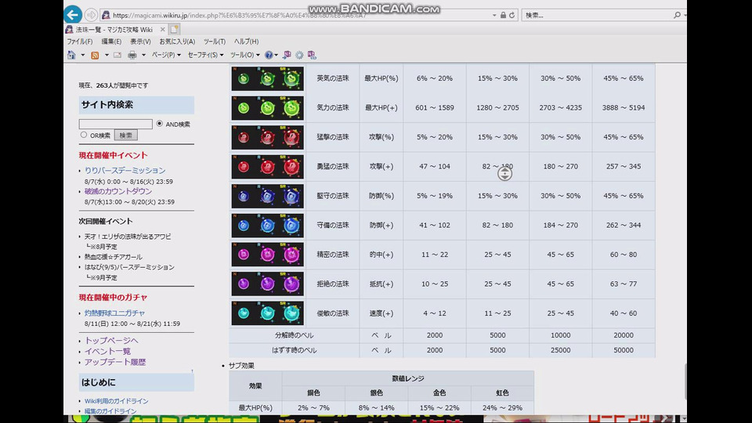Open the りりバースデーミッション event link

[125, 171]
